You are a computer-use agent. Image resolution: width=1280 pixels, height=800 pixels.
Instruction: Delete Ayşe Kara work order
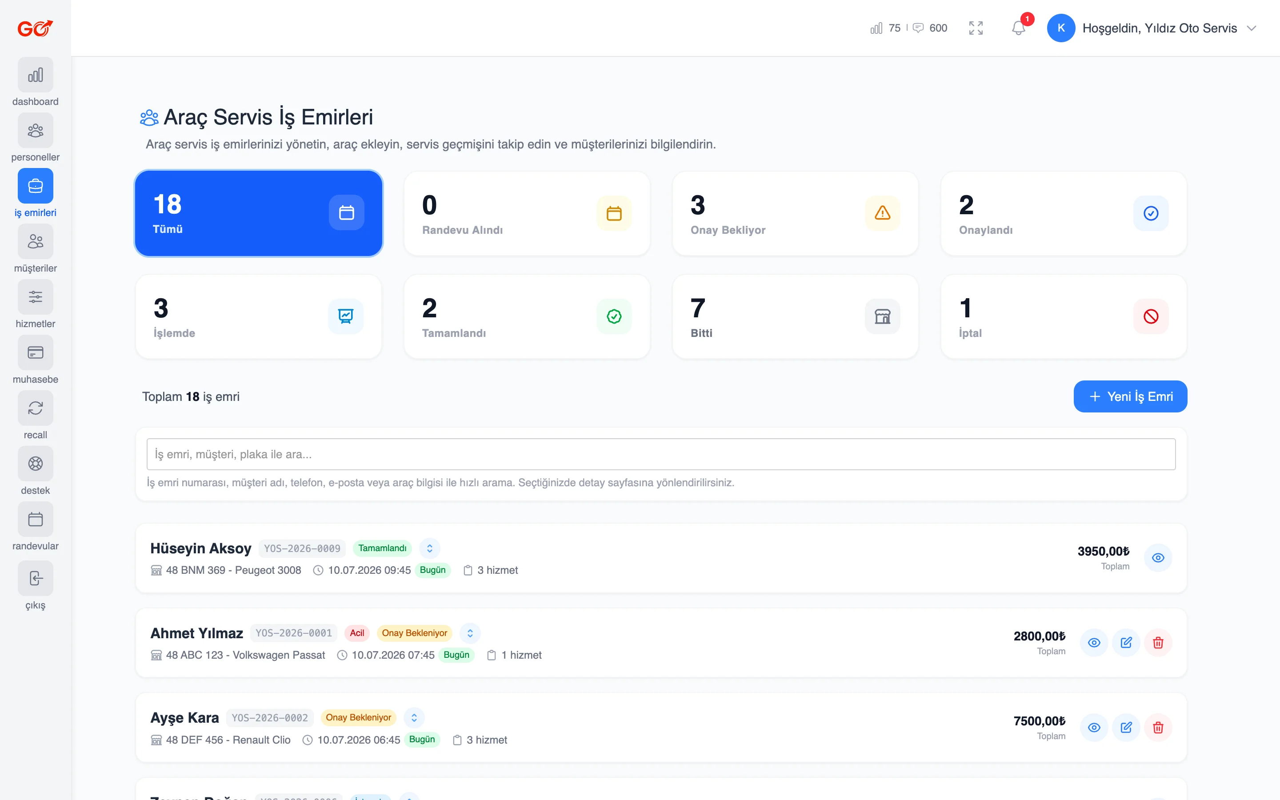click(x=1158, y=728)
